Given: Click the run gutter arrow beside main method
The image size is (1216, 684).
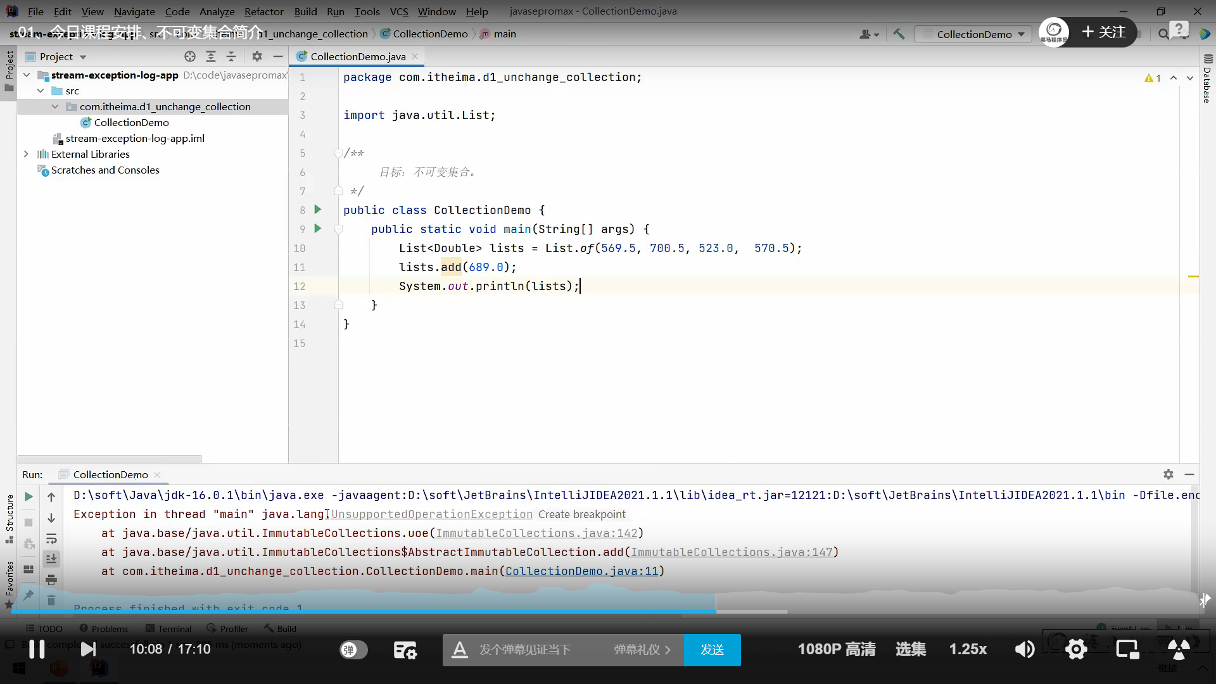Looking at the screenshot, I should click(318, 229).
